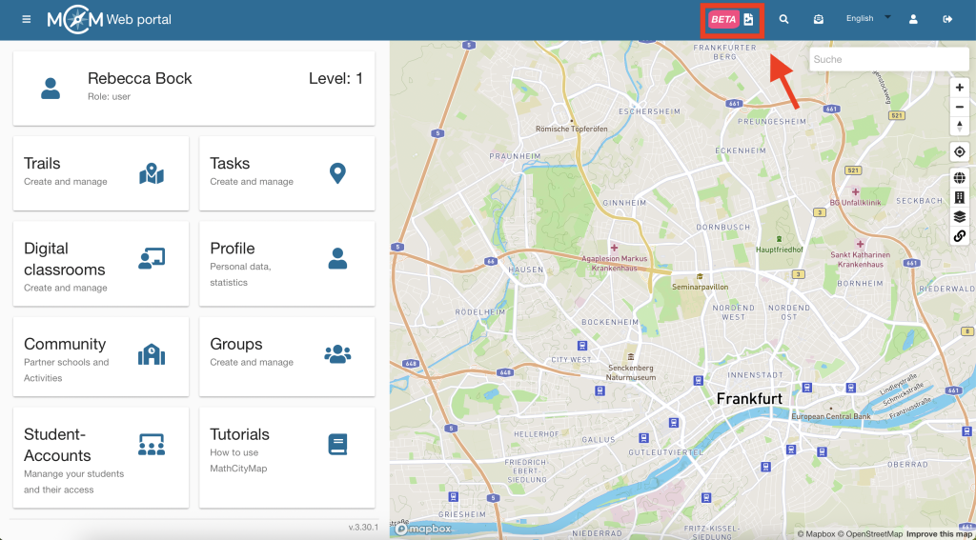Viewport: 976px width, 540px height.
Task: Open the hamburger side menu
Action: tap(26, 19)
